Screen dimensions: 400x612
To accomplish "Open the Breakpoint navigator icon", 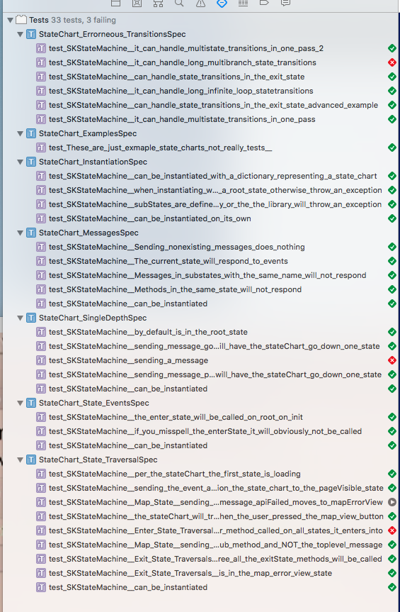I will [264, 3].
